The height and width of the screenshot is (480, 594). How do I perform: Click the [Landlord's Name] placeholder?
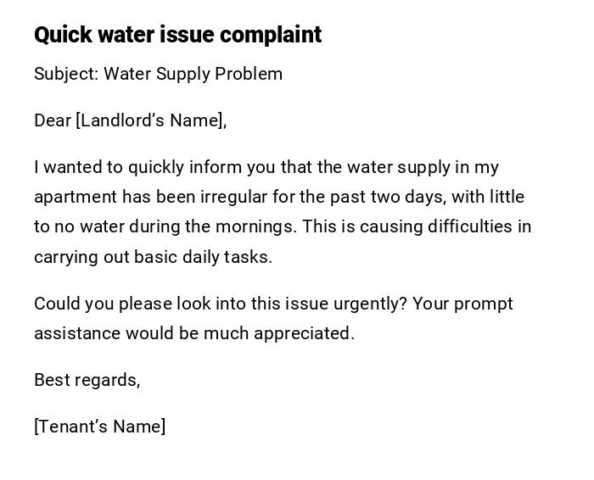(x=151, y=120)
